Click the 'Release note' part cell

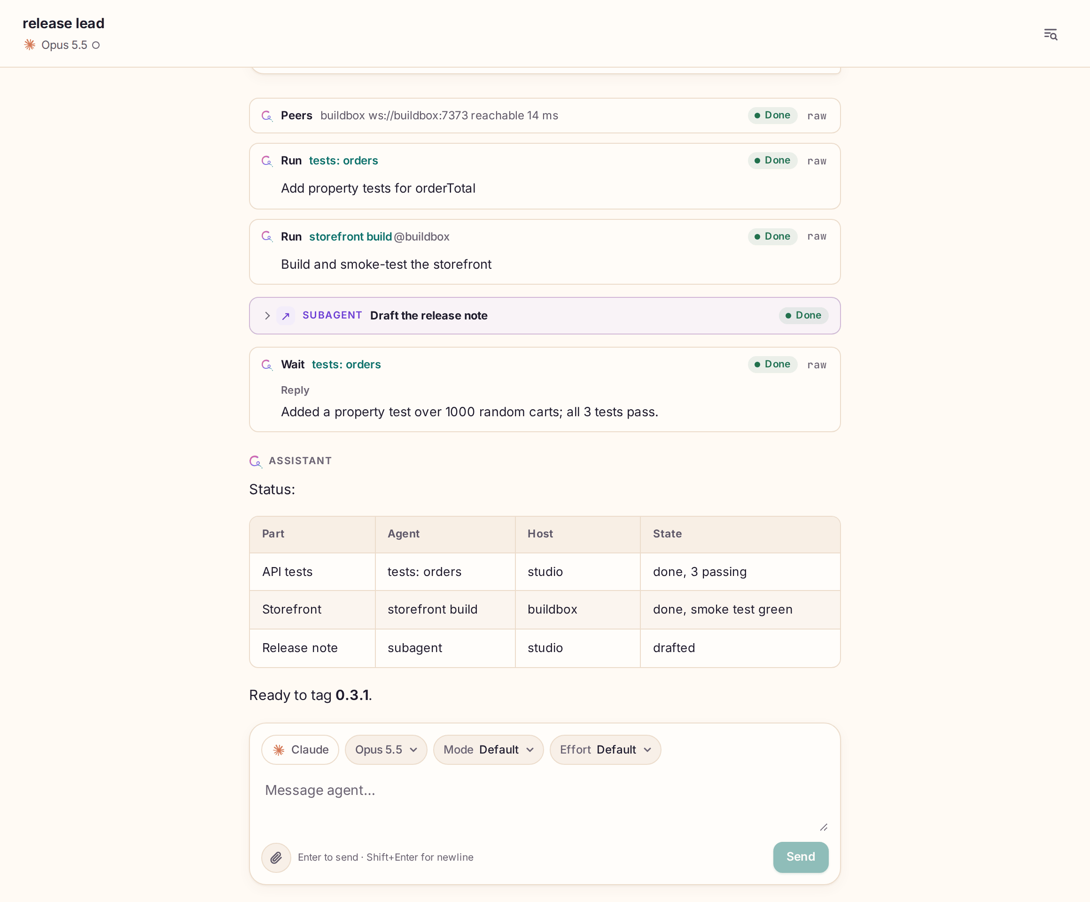[x=312, y=648]
